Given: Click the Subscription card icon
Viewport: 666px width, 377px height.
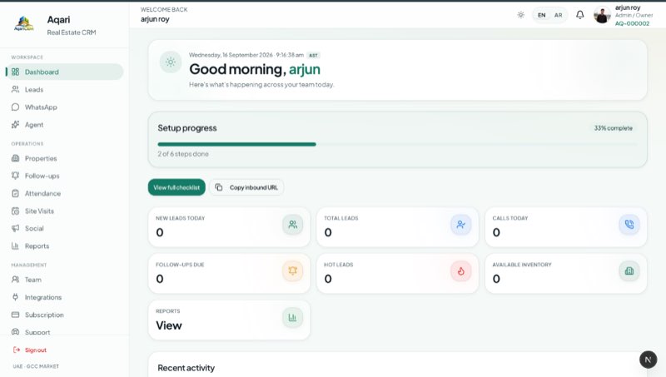Looking at the screenshot, I should 15,315.
